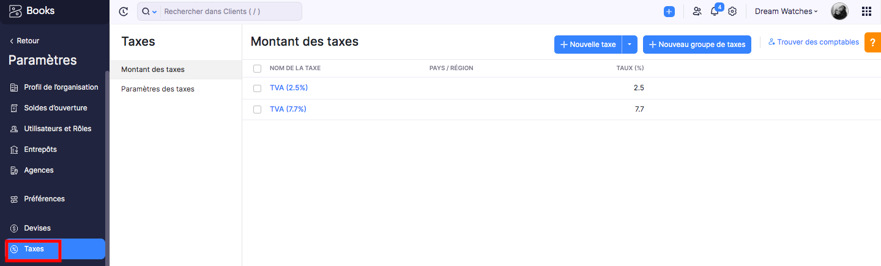Viewport: 881px width, 266px height.
Task: Click the blue quick create plus icon
Action: point(669,12)
